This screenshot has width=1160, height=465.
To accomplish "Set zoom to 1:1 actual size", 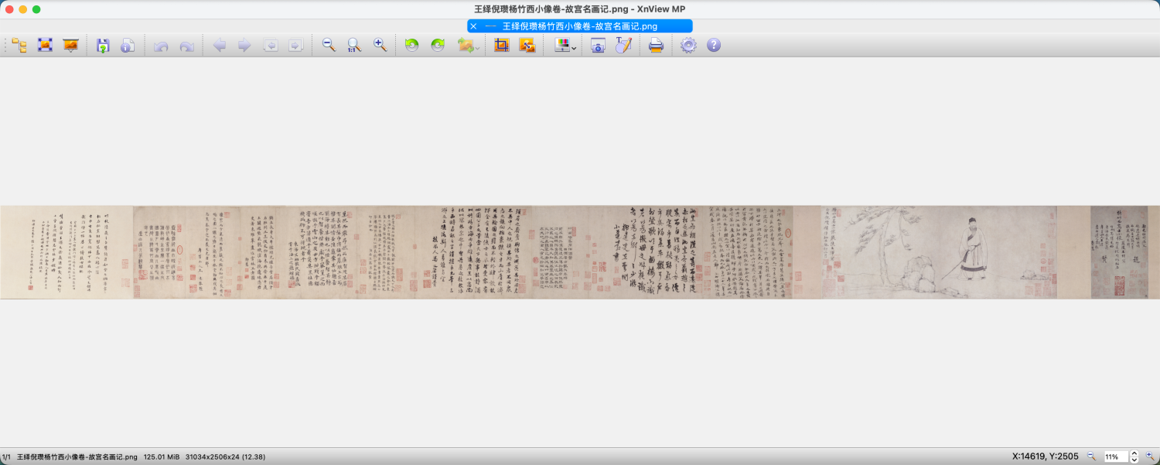I will [x=354, y=46].
